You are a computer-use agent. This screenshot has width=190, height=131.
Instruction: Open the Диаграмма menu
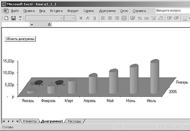[x=107, y=11]
